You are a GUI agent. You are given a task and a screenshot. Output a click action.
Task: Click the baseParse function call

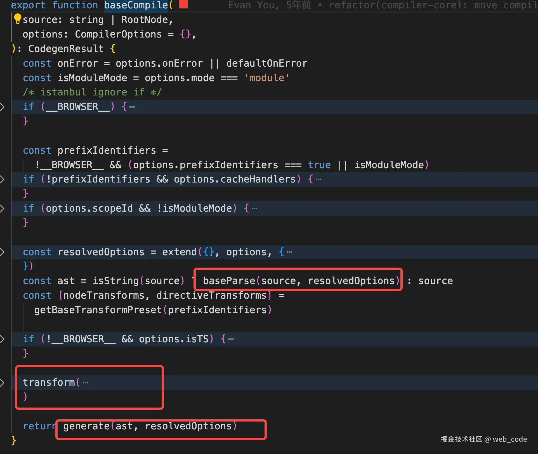tap(229, 280)
